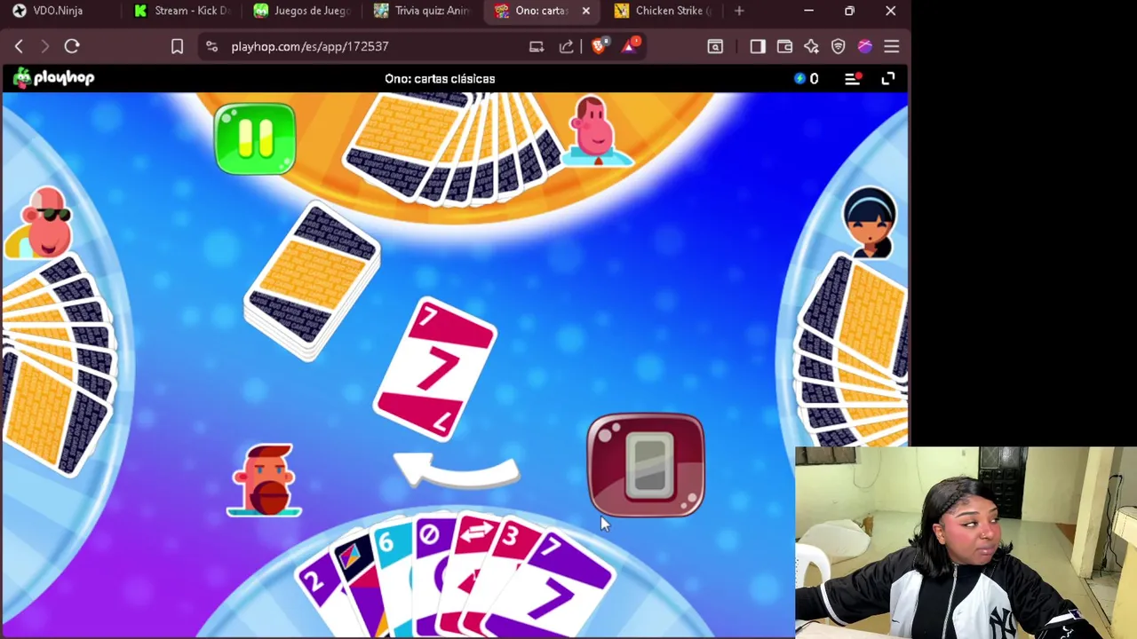Open the Brave Wallet icon
Viewport: 1137px width, 639px height.
(x=784, y=46)
